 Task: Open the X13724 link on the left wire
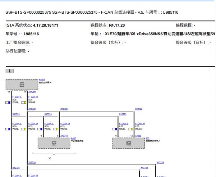[x=32, y=163]
